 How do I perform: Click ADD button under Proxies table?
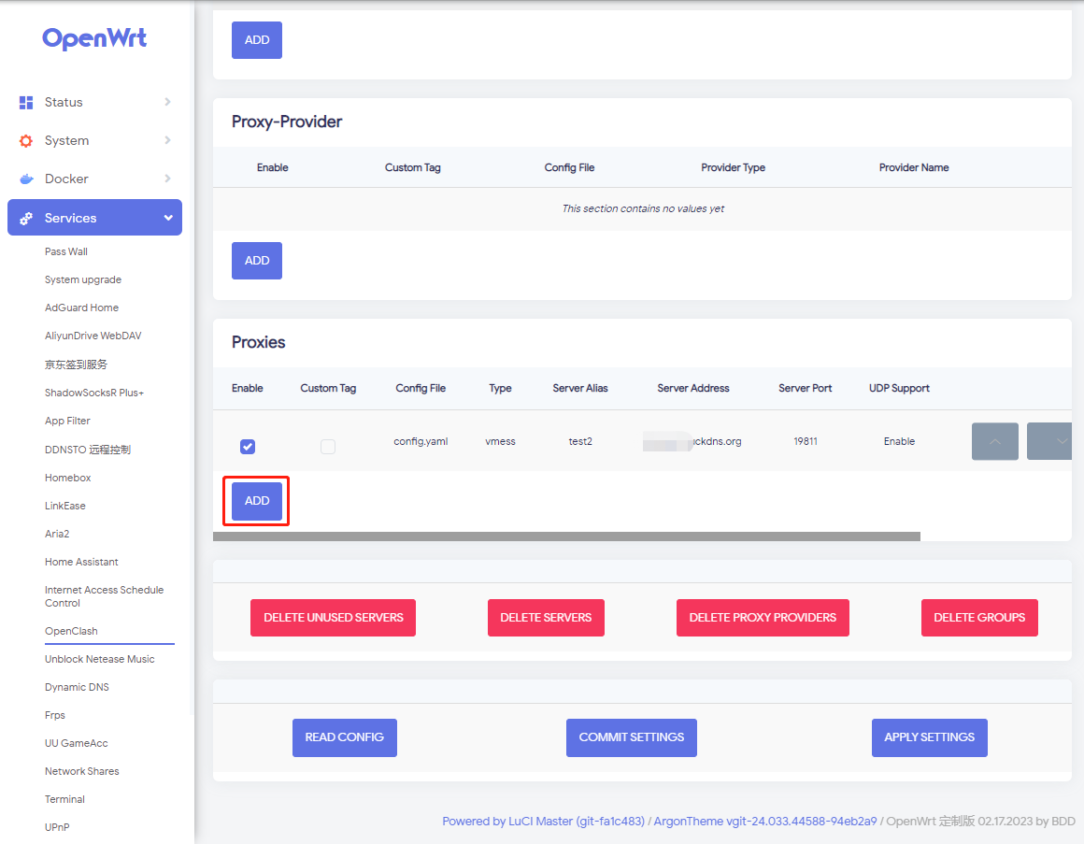pyautogui.click(x=256, y=500)
